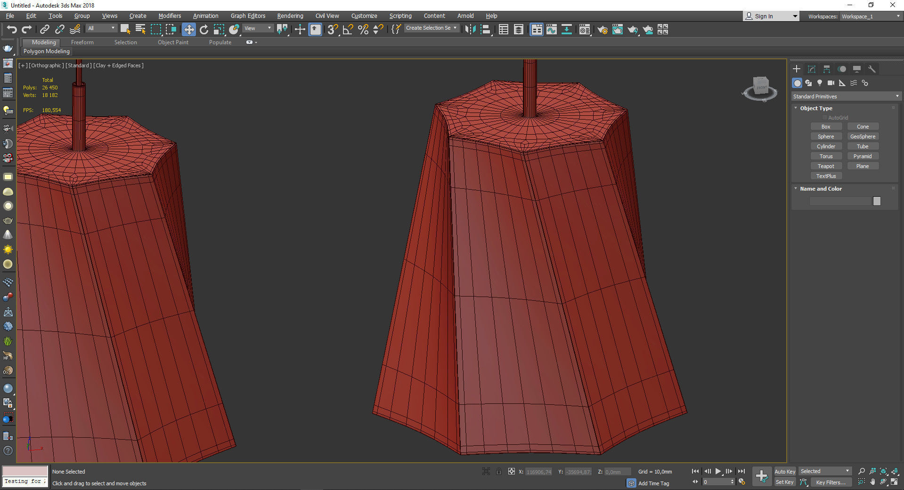Screen dimensions: 904x490
Task: Select the Lights creation category
Action: pyautogui.click(x=820, y=83)
